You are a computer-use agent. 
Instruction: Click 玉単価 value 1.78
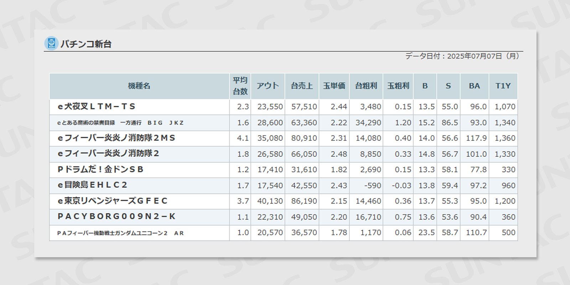339,233
